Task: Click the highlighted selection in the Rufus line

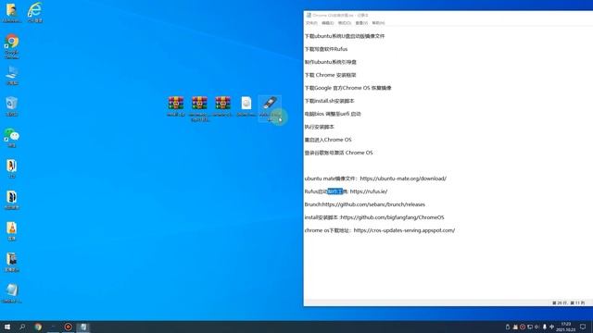Action: point(335,191)
